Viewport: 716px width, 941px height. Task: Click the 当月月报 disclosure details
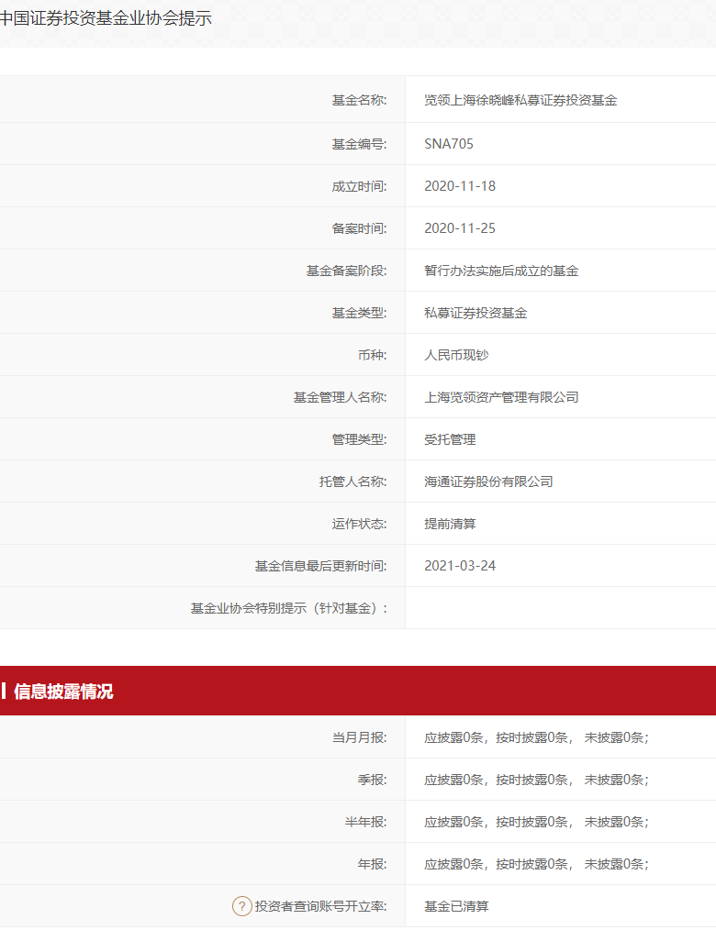(536, 737)
